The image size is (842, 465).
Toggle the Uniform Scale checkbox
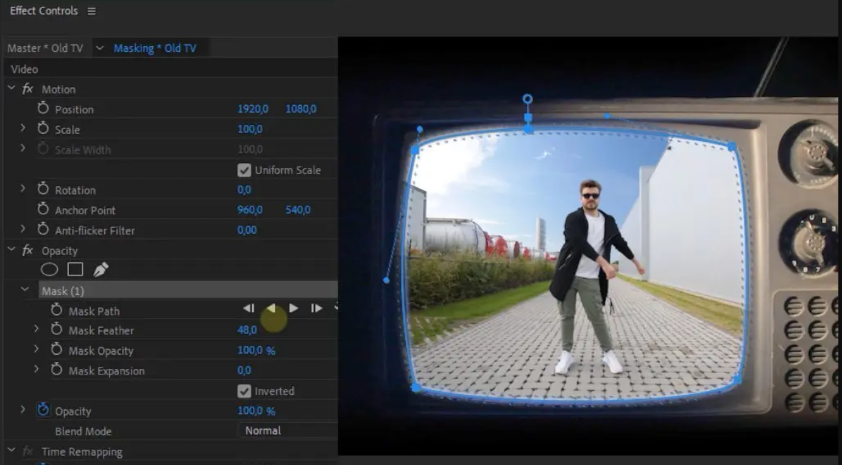244,170
